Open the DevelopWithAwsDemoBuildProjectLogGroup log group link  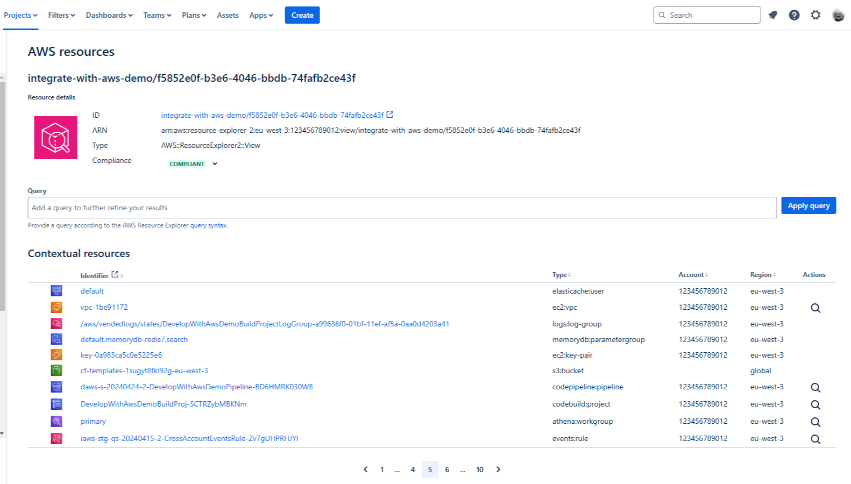pyautogui.click(x=265, y=324)
